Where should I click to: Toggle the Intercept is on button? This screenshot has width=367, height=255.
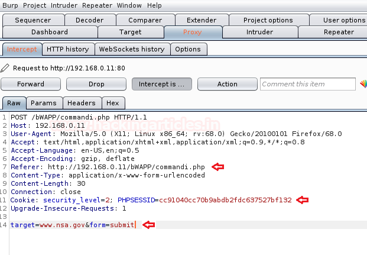tap(162, 84)
